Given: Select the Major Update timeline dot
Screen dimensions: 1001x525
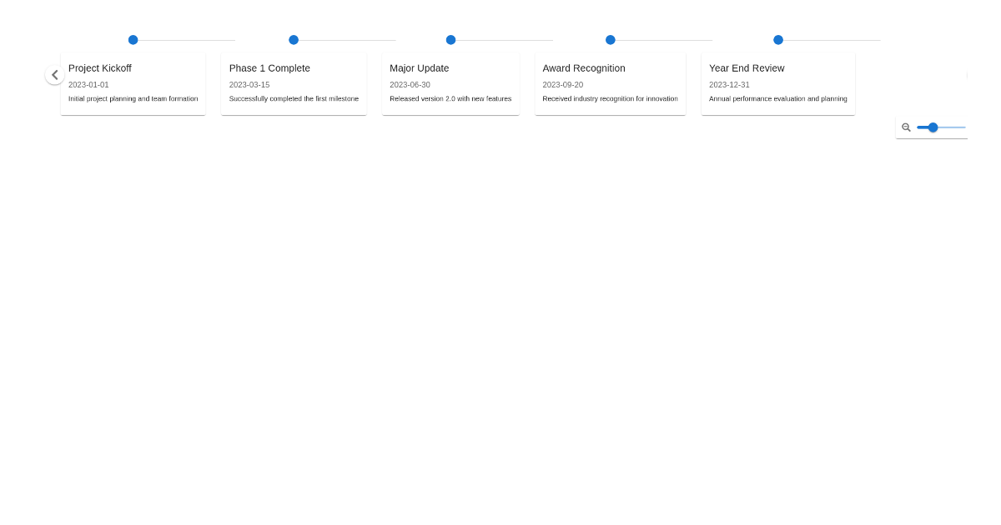Looking at the screenshot, I should click(x=450, y=40).
